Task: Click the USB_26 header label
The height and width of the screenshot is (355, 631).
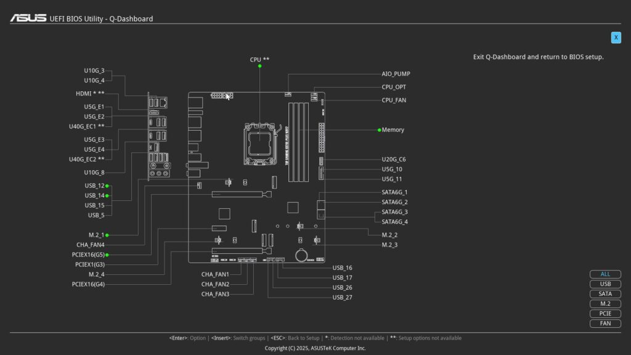Action: coord(342,288)
